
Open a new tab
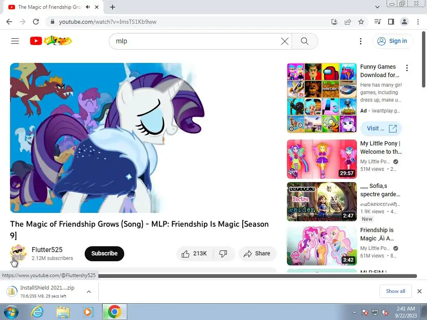click(113, 7)
